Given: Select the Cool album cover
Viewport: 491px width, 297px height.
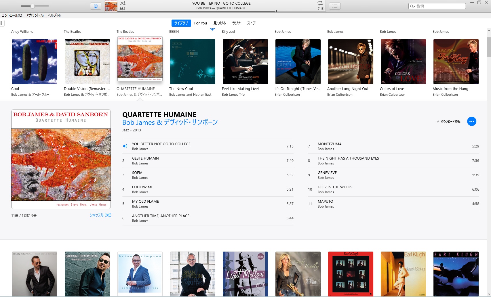Looking at the screenshot, I should click(35, 62).
